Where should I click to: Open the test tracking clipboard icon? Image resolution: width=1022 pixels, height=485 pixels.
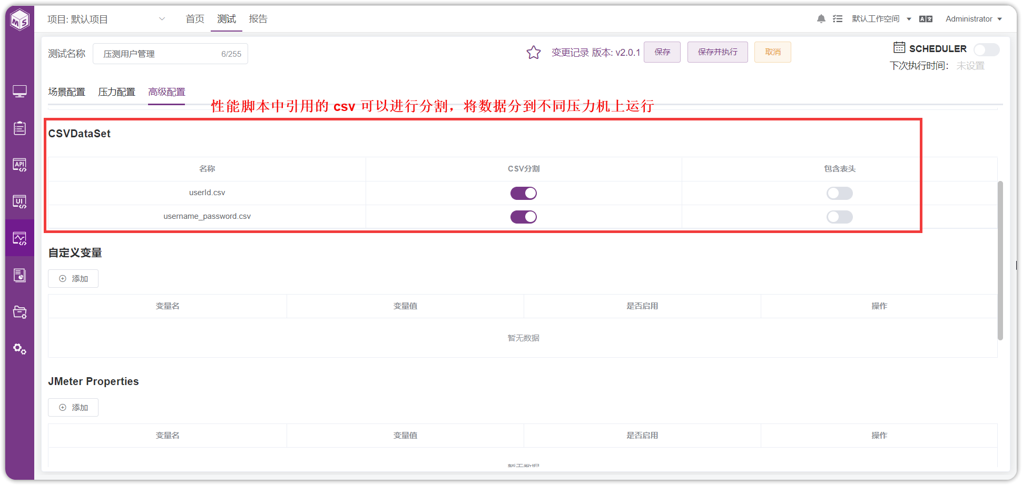(x=20, y=128)
